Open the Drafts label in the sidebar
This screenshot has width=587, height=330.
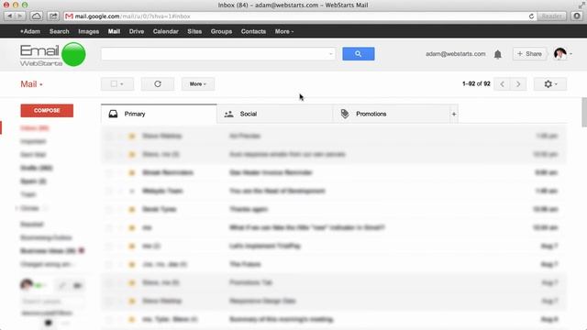(37, 168)
